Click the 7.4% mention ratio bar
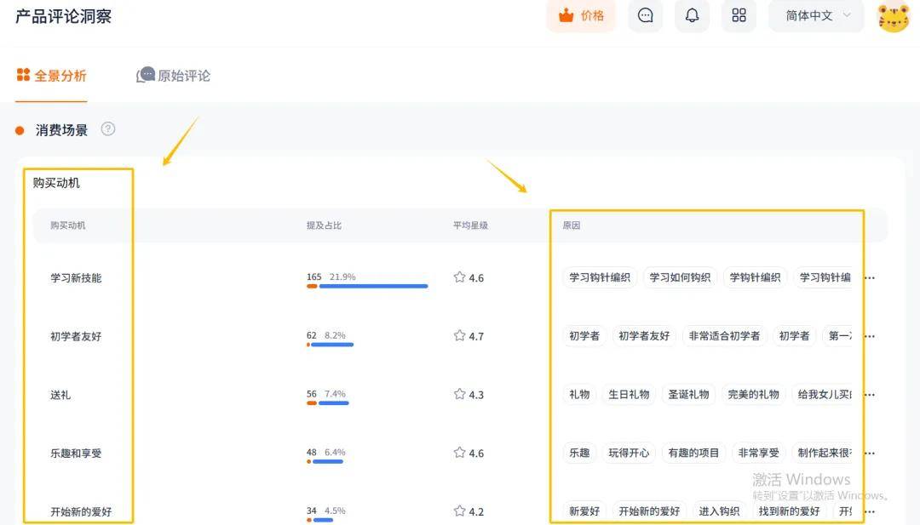Viewport: 920px width, 525px height. coord(327,403)
